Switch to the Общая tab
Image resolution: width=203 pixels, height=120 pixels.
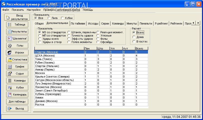39,23
